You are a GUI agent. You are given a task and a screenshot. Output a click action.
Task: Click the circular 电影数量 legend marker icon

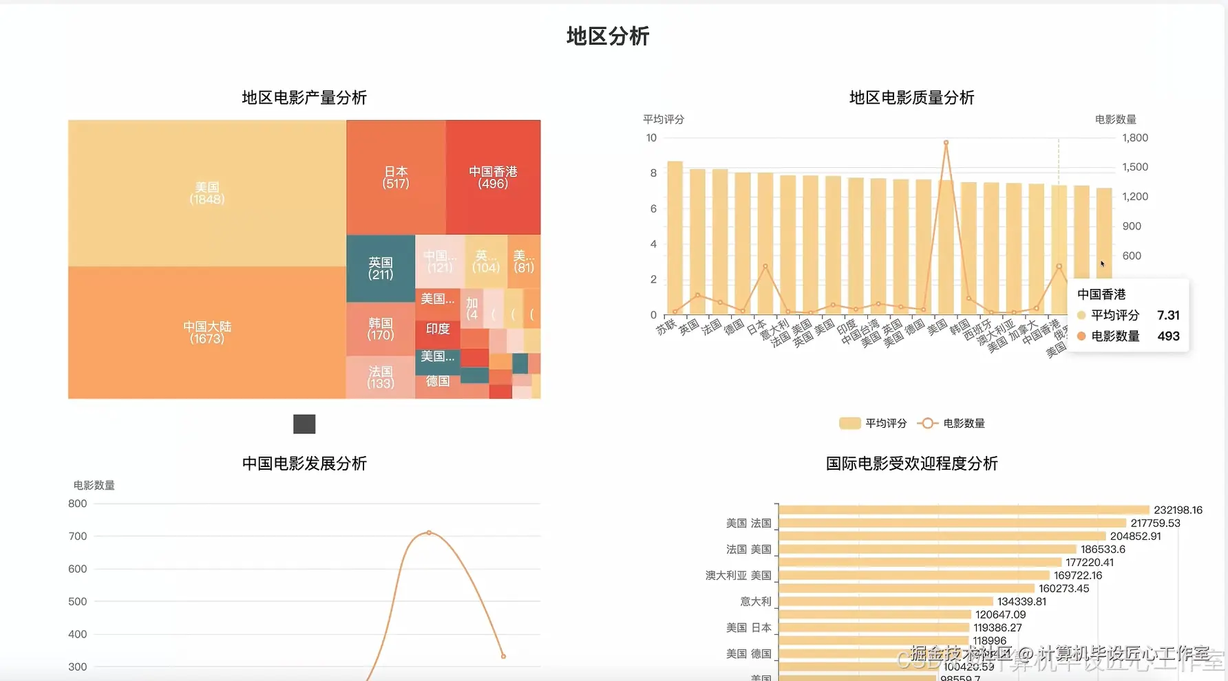[x=928, y=423]
